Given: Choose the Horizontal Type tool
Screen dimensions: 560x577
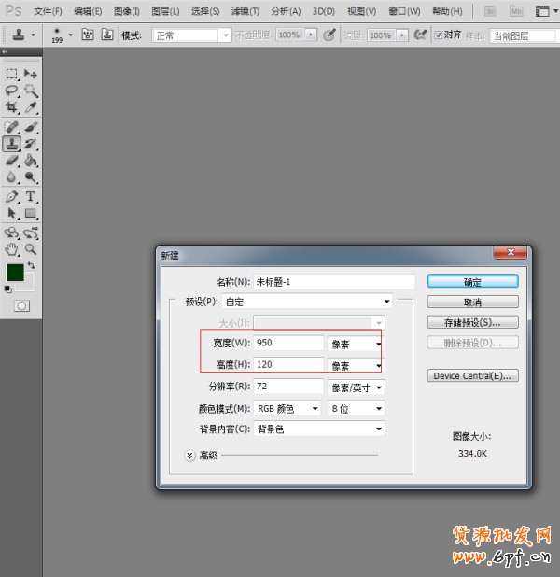Looking at the screenshot, I should 31,197.
